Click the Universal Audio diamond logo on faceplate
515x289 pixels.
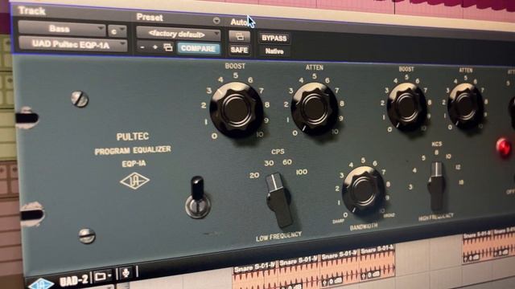coord(134,181)
